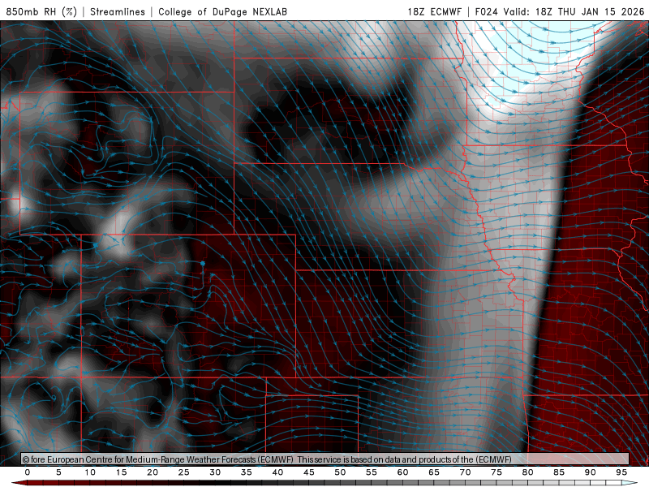The width and height of the screenshot is (649, 487).
Task: Click the colorbar label "20"
Action: 153,472
